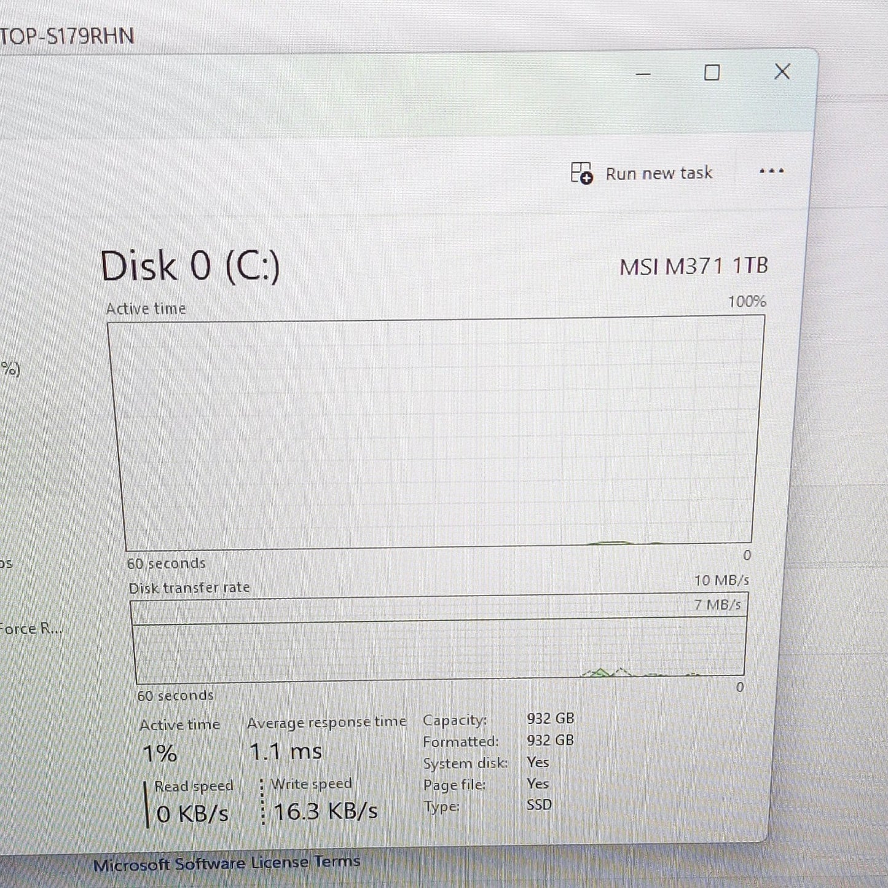Maximize the Task Manager window
Viewport: 888px width, 888px height.
point(712,73)
